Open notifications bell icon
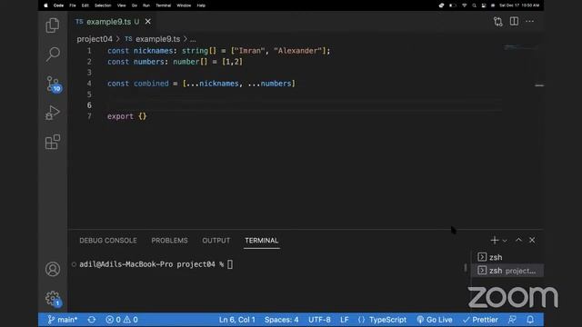This screenshot has width=582, height=327. [x=530, y=320]
